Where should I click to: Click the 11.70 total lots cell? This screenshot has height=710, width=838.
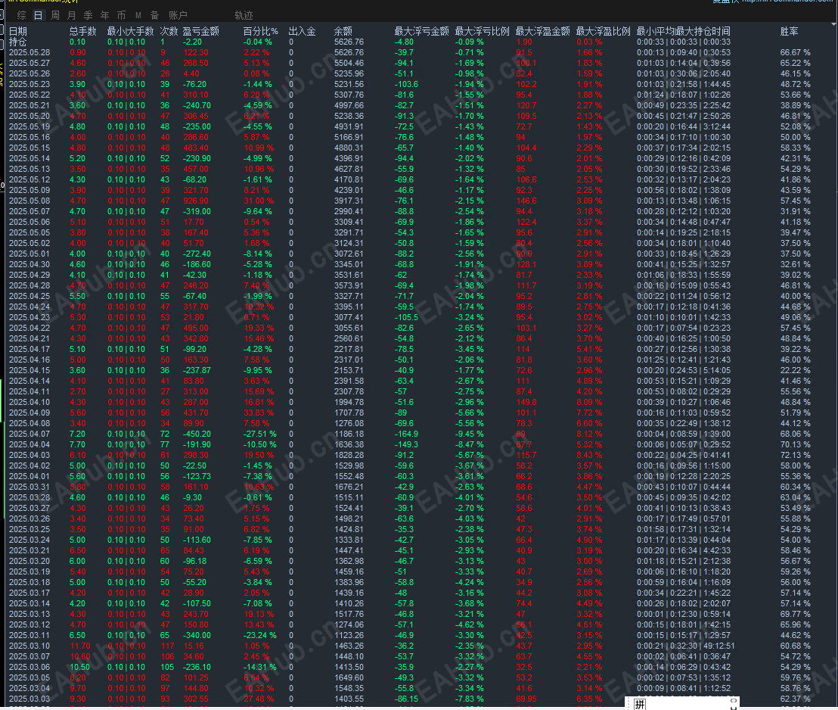point(80,646)
